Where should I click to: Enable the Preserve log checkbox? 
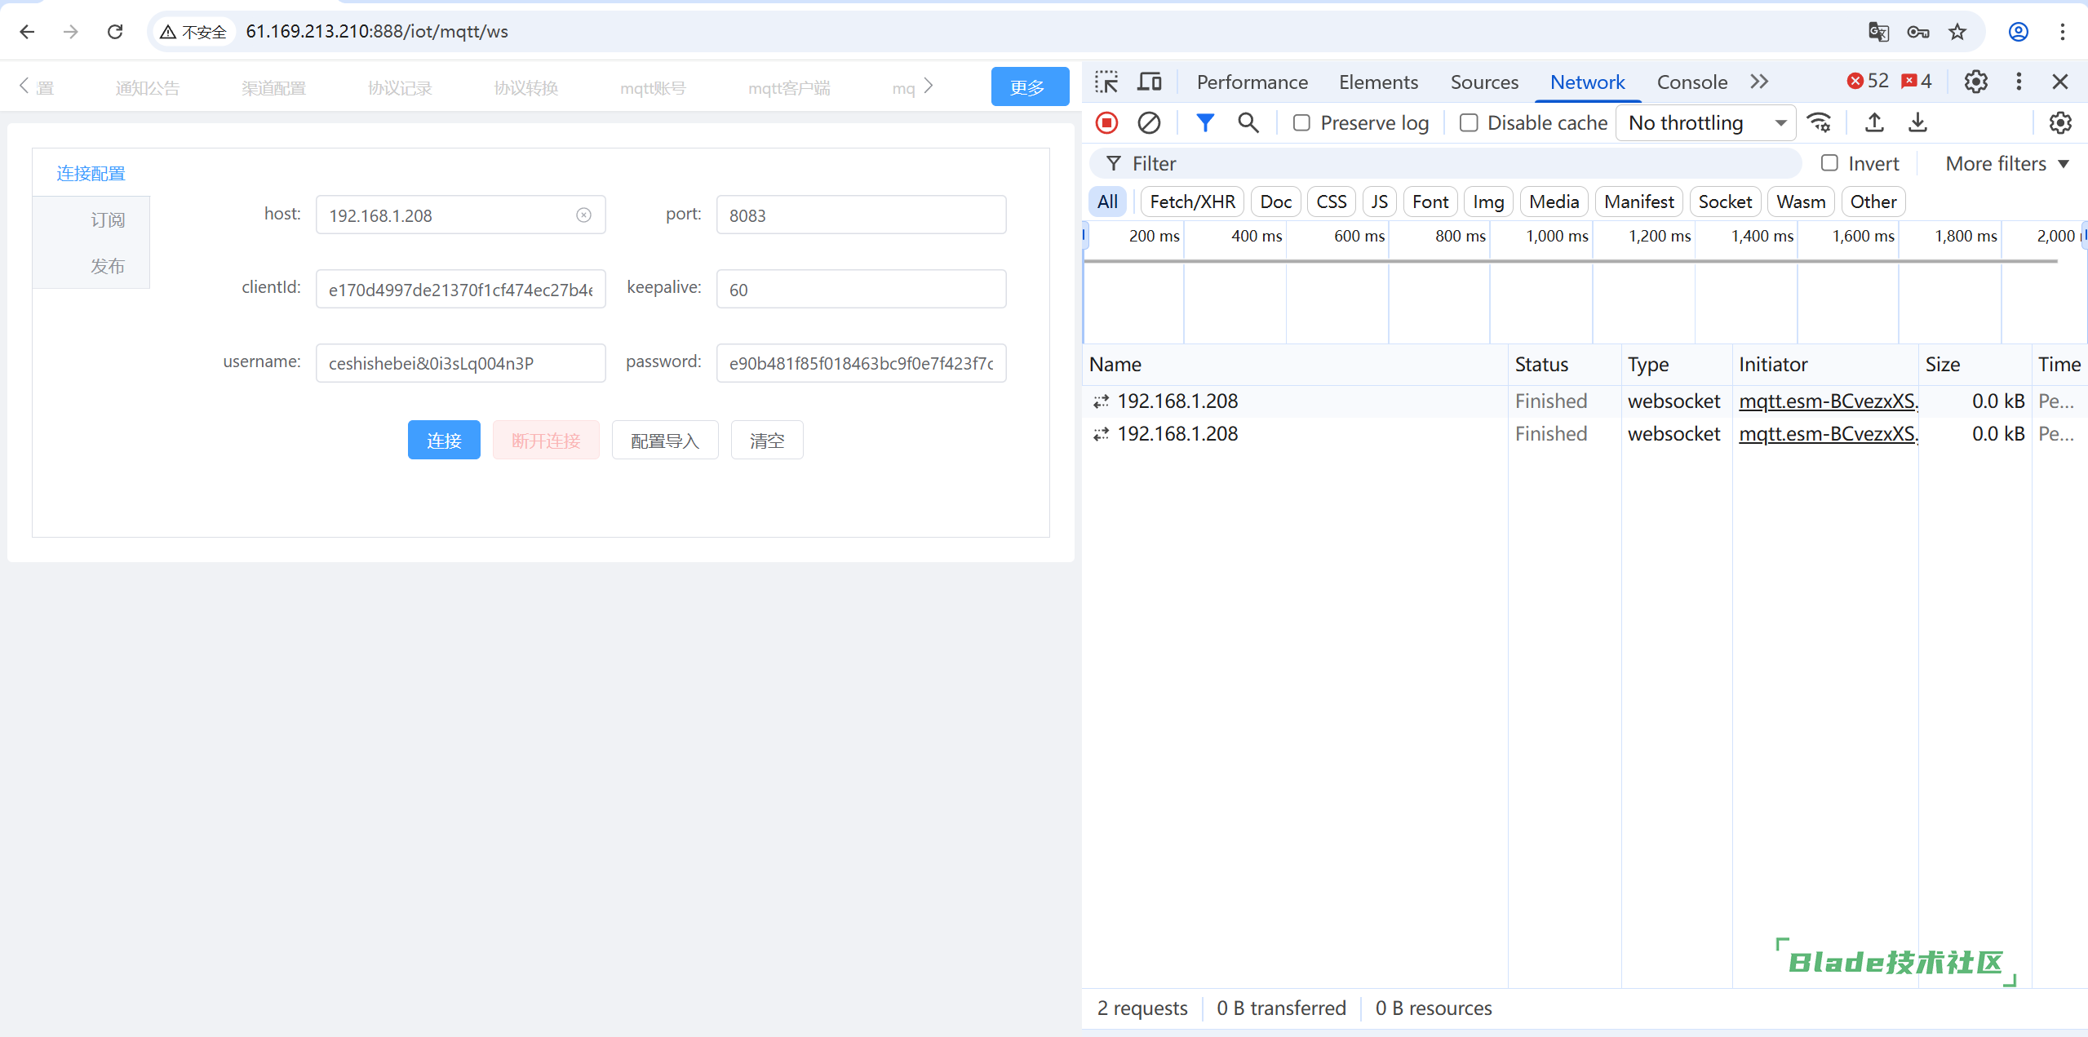[x=1301, y=122]
